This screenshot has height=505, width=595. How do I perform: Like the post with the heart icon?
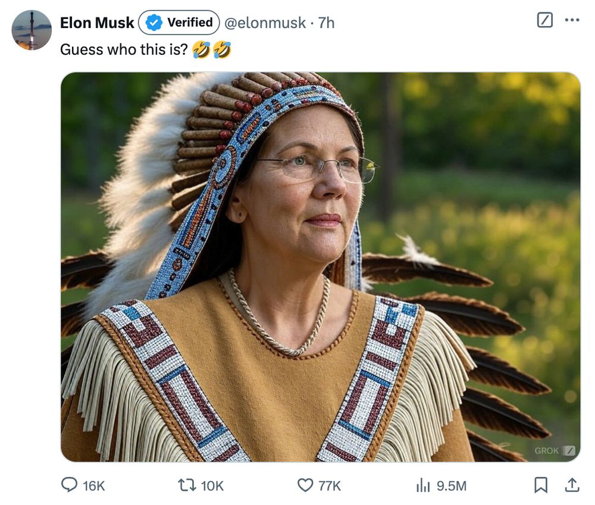click(x=305, y=485)
